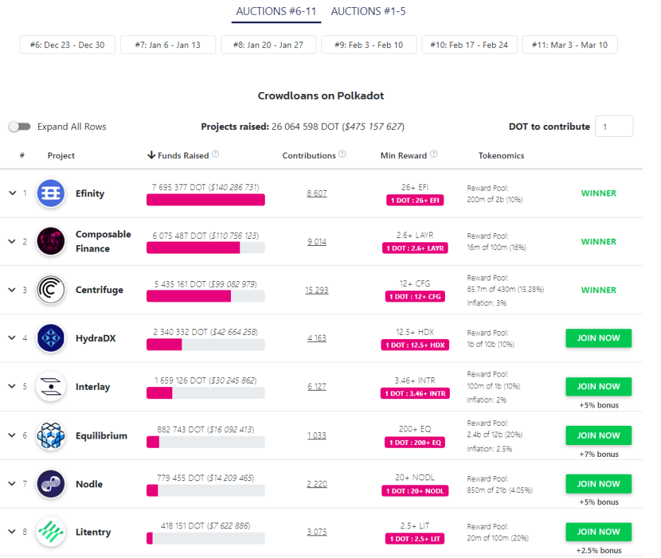Click the Funds Raised help icon
This screenshot has height=558, width=661.
tap(215, 154)
